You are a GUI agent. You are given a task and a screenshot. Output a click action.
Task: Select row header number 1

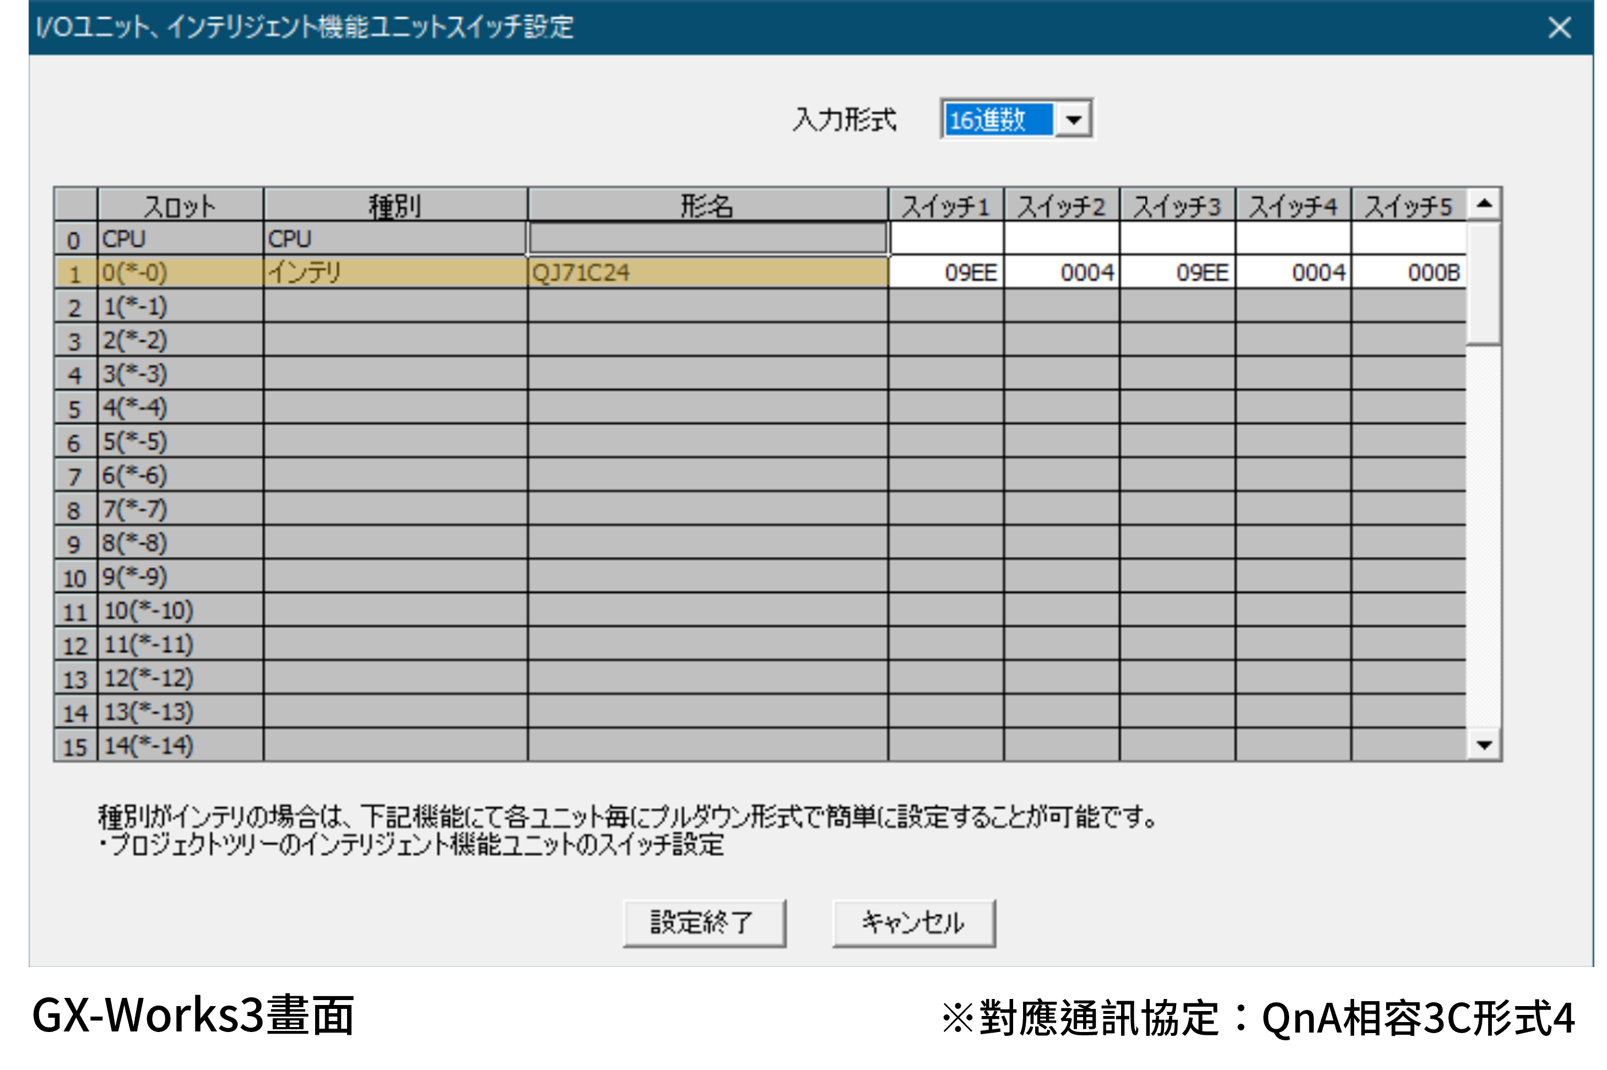coord(75,274)
